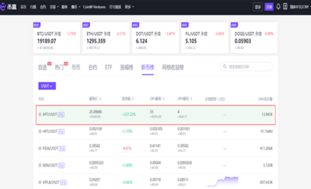Favorite APT/USDT with the star icon
This screenshot has width=311, height=189.
click(x=40, y=114)
